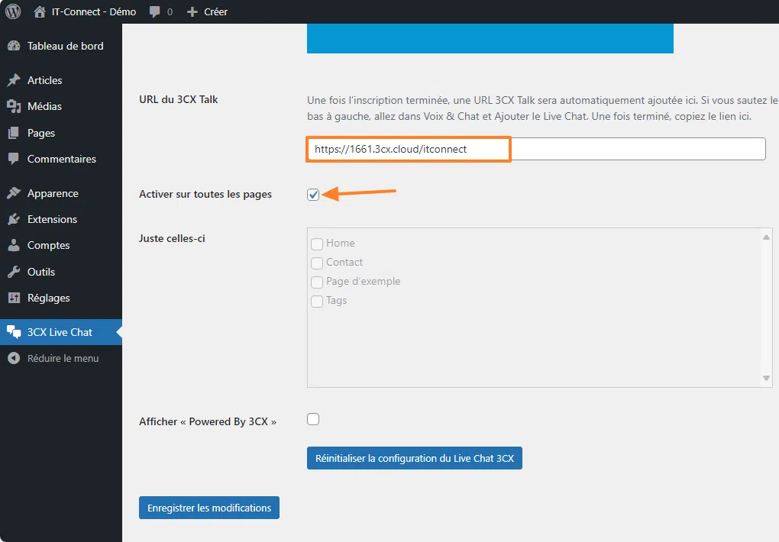Click the 3CX Talk URL input field
This screenshot has height=542, width=779.
coord(535,149)
